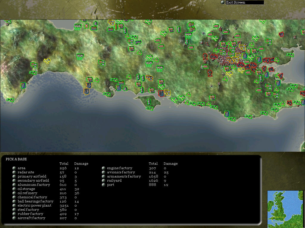The width and height of the screenshot is (305, 228).
Task: Select the red-outlined base on the southeast coast
Action: tap(290, 103)
